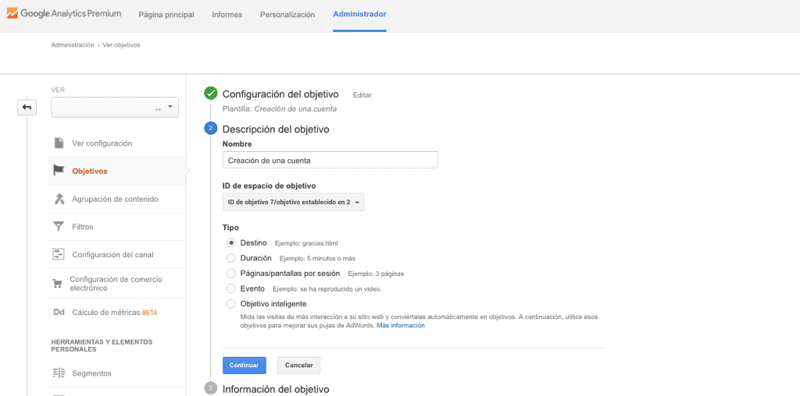Switch to the Informes tab

[227, 15]
